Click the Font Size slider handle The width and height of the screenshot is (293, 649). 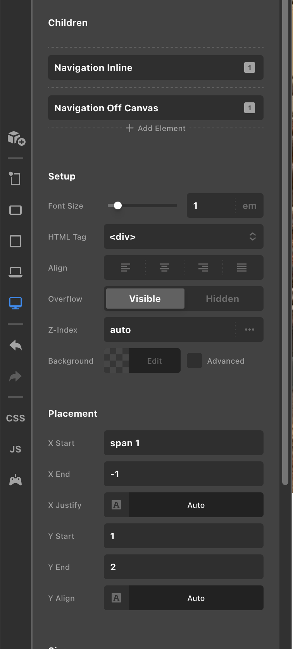point(118,205)
